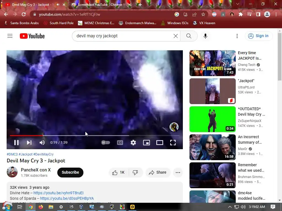Go back in browser history
282x211 pixels.
pyautogui.click(x=6, y=14)
